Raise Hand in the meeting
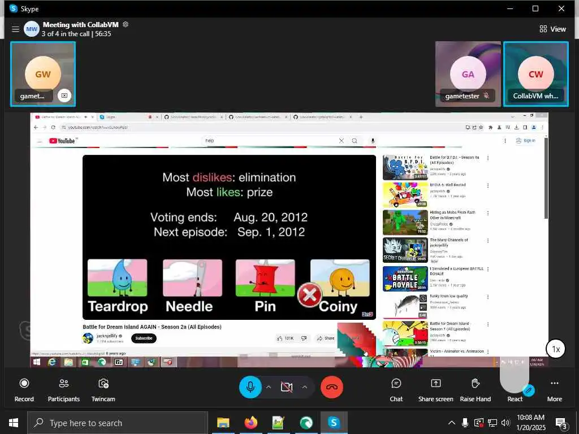Image resolution: width=579 pixels, height=434 pixels. coord(475,390)
